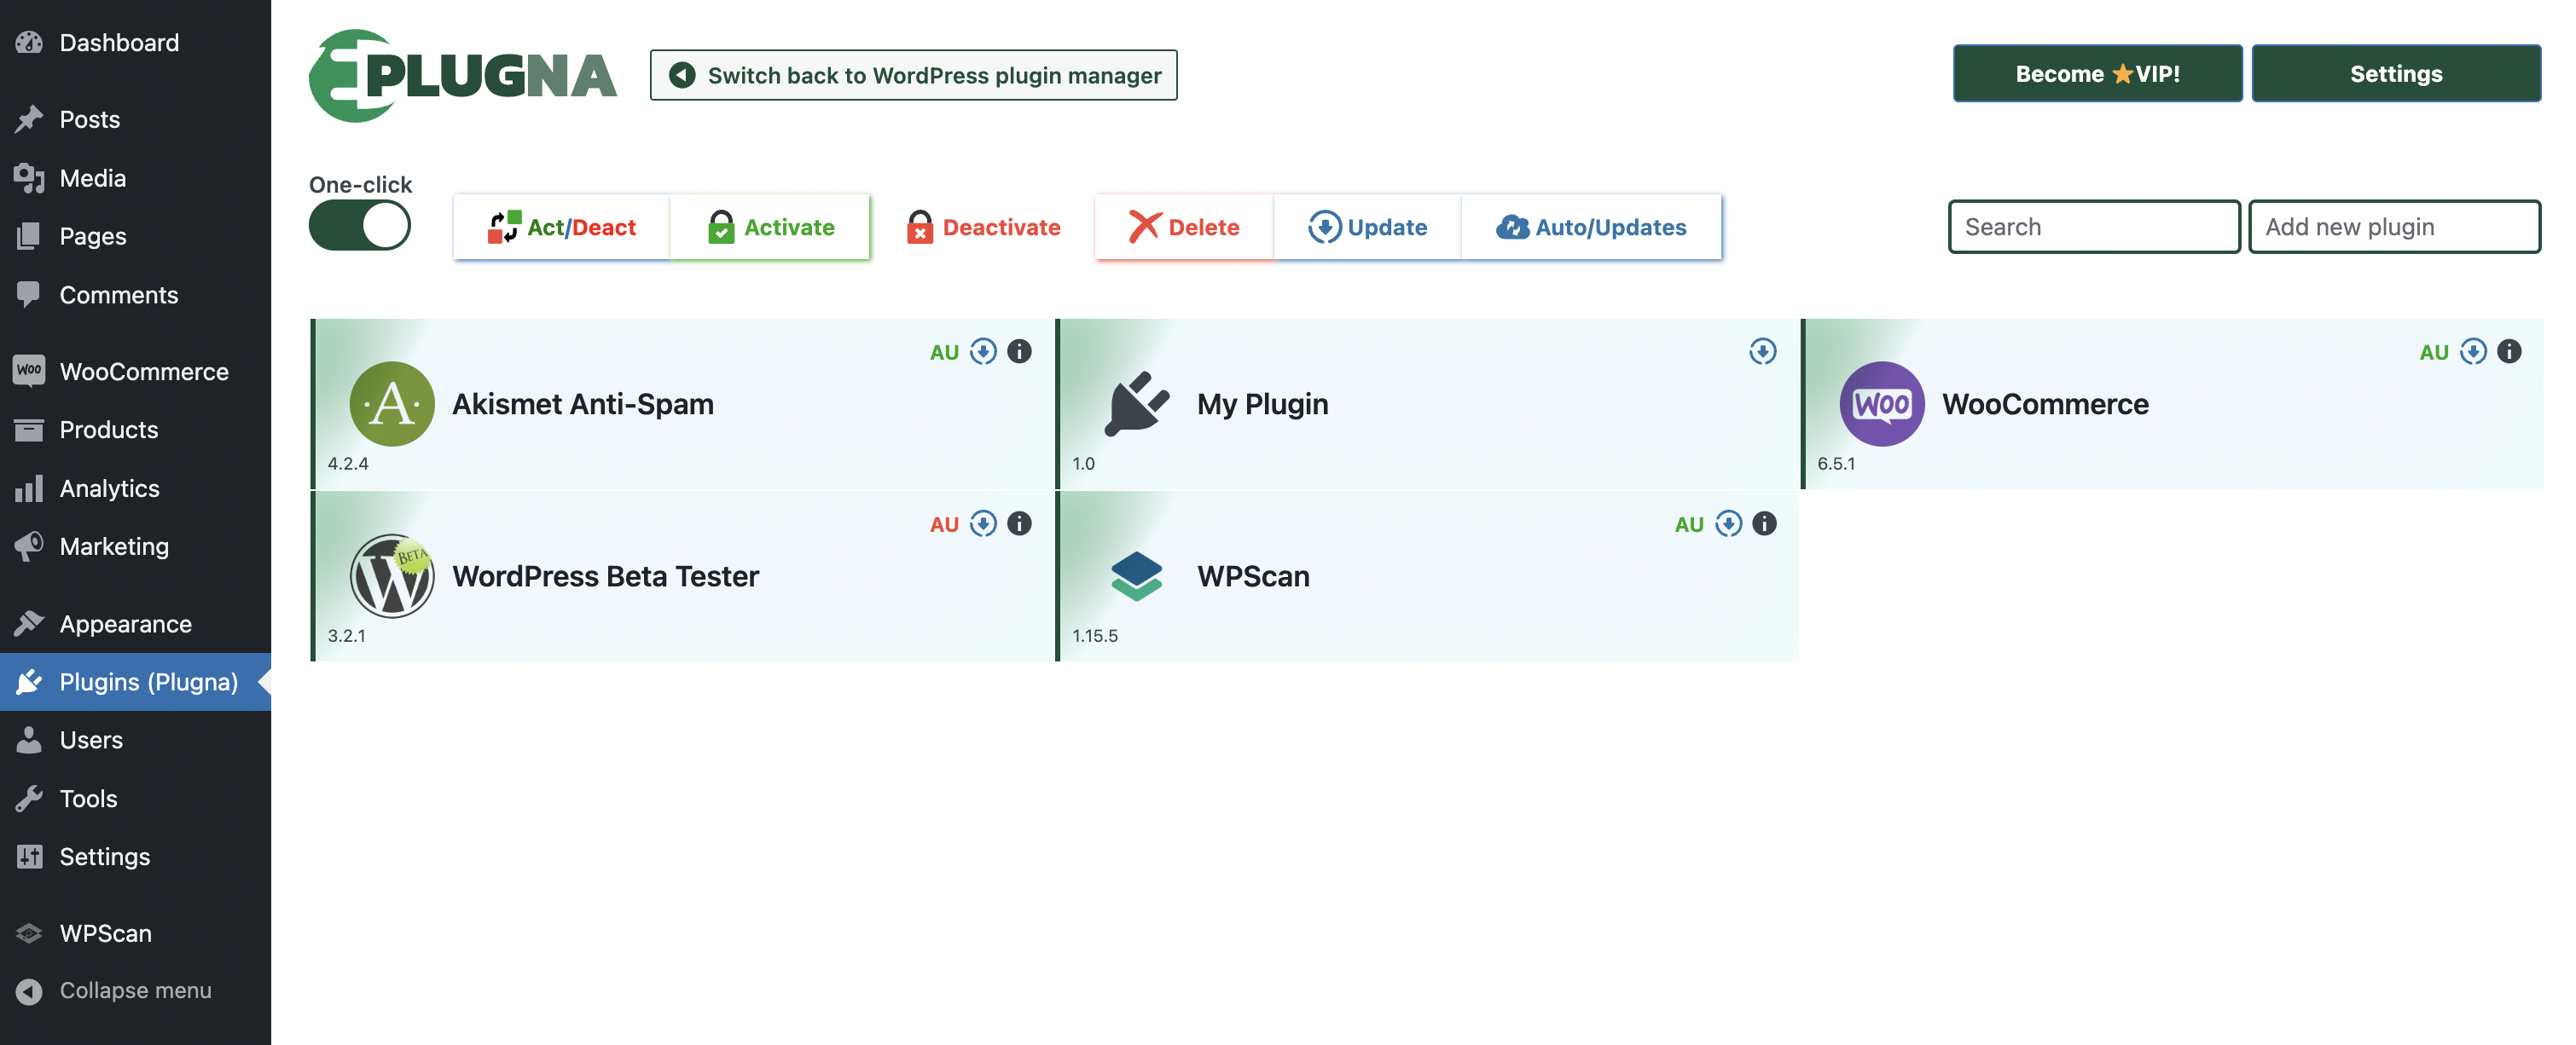Screen dimensions: 2576x1045
Task: Open Users in the sidebar
Action: (x=135, y=739)
